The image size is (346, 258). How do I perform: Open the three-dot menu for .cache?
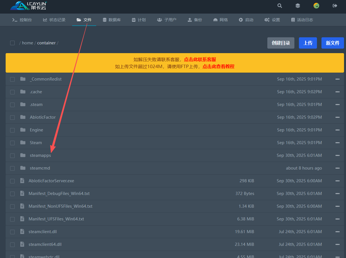[x=337, y=92]
